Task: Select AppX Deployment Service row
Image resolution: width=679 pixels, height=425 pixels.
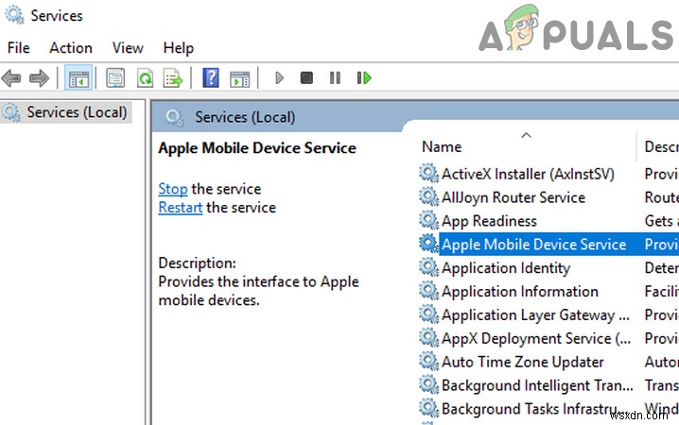Action: point(548,338)
